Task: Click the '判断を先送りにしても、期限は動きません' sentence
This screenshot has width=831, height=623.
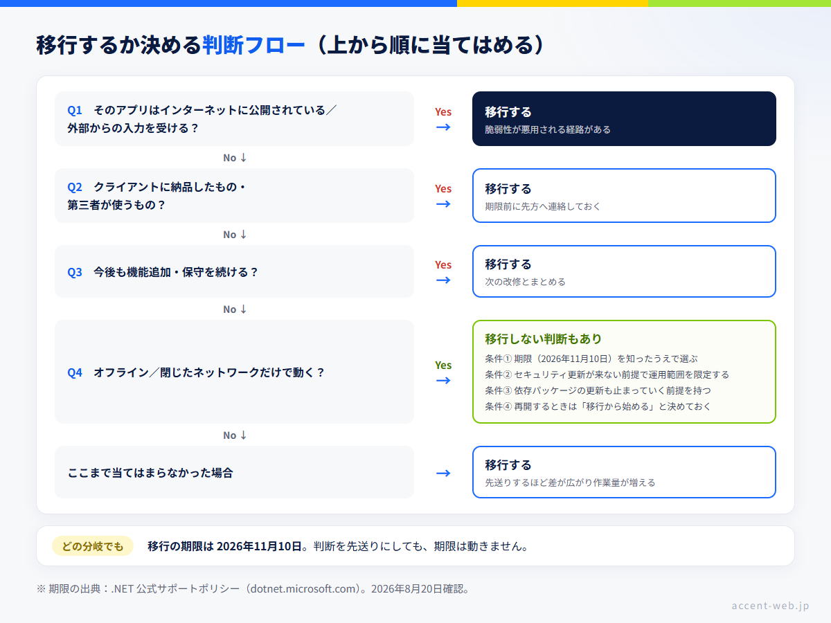Action: pos(421,546)
